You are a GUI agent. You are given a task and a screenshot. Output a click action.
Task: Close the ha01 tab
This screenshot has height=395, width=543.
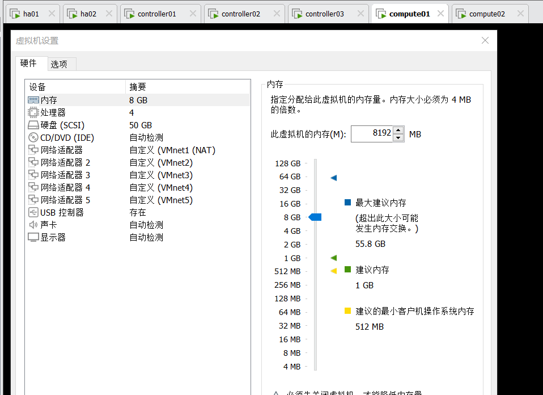pyautogui.click(x=52, y=14)
